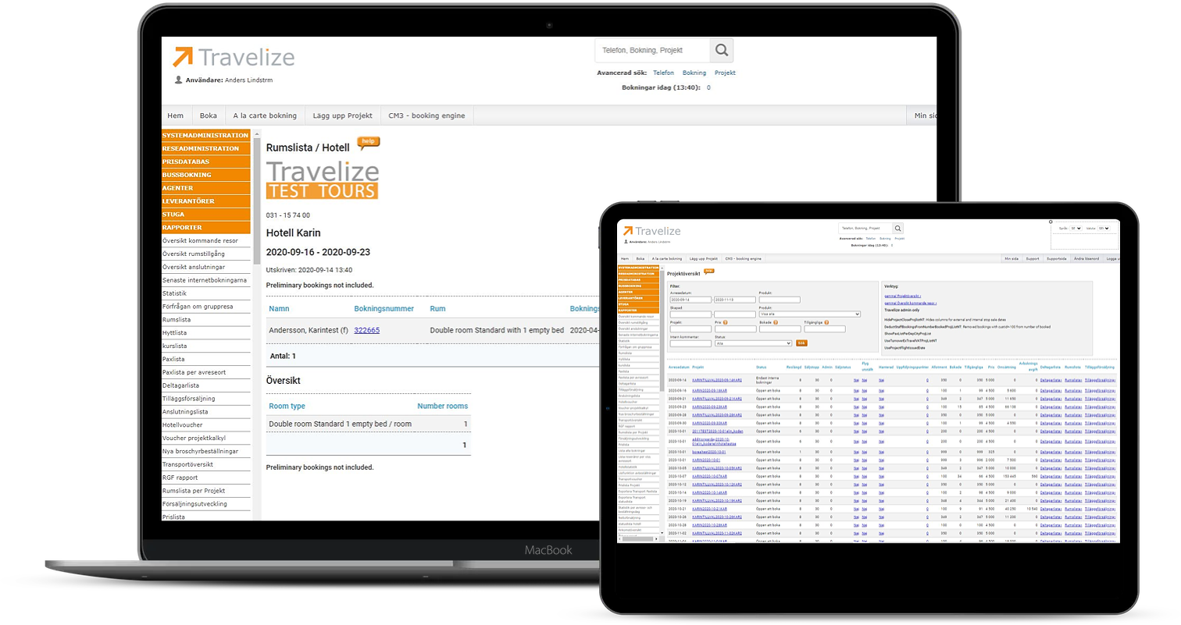The width and height of the screenshot is (1181, 625).
Task: Click the Travelize arrow logo on the laptop
Action: point(182,57)
